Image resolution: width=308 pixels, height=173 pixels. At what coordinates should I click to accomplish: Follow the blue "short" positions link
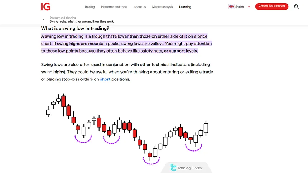click(x=105, y=79)
